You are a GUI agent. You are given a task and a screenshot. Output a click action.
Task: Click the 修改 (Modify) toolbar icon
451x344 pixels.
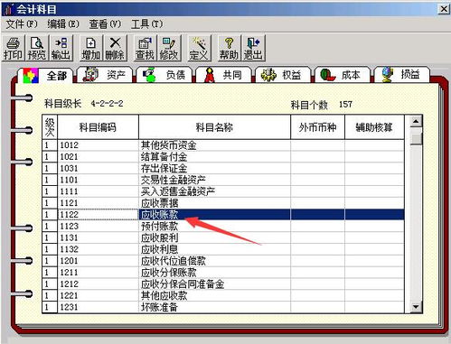(x=169, y=49)
